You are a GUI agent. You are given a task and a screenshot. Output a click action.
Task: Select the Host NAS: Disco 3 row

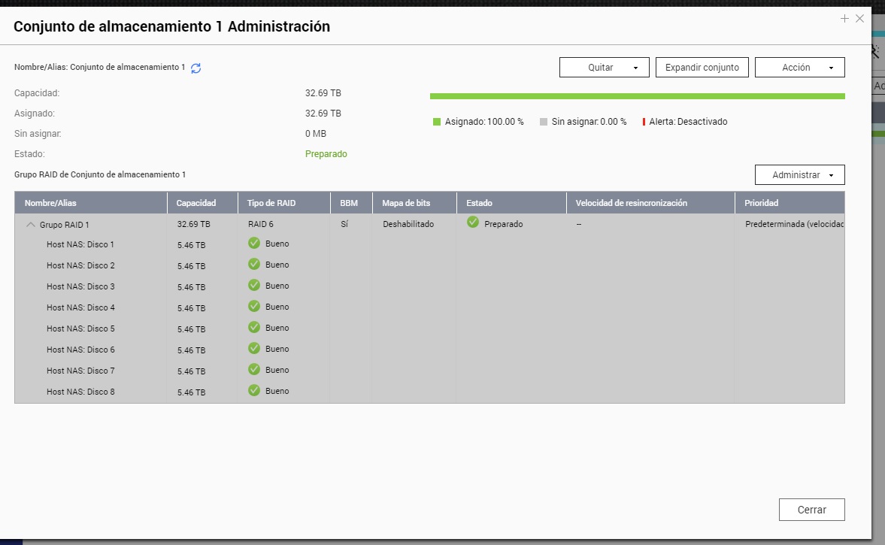coord(80,286)
